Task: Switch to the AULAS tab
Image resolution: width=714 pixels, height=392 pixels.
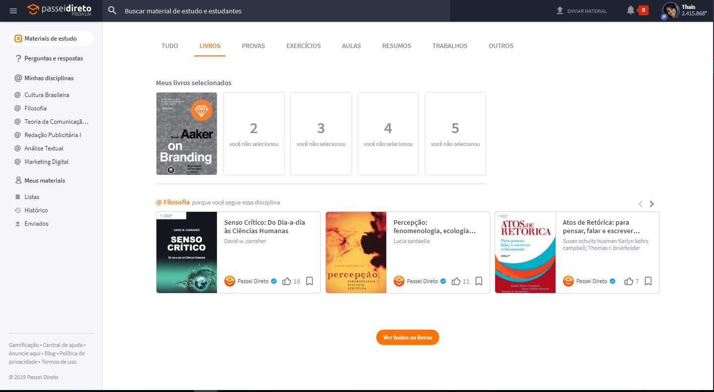Action: click(x=352, y=46)
